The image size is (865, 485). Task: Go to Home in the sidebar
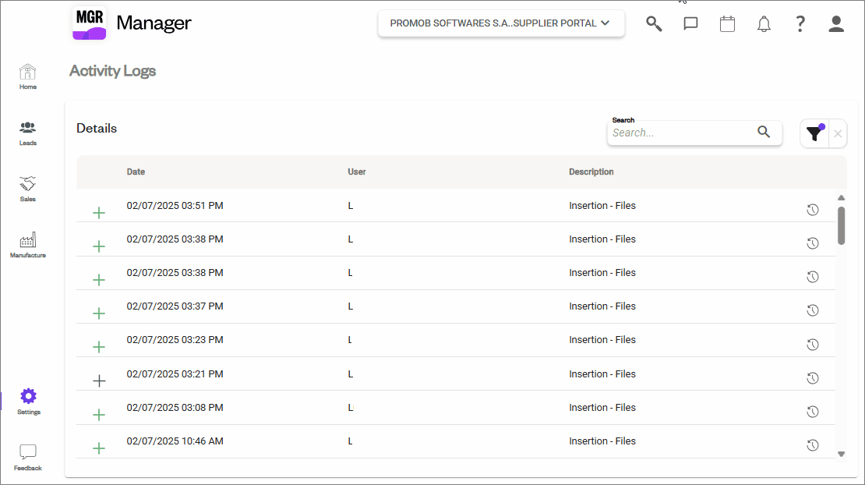click(x=28, y=76)
